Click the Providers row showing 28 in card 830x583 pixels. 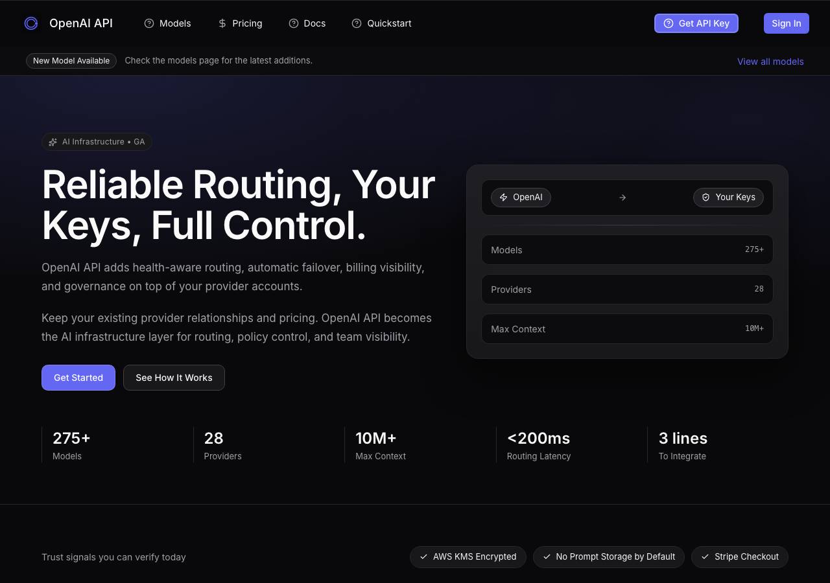tap(627, 290)
